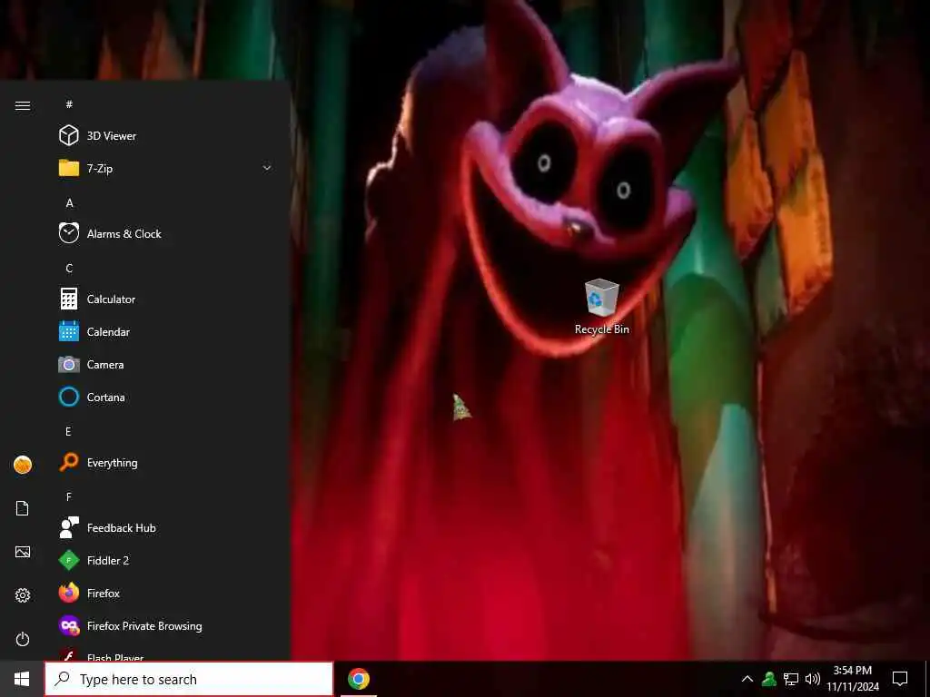Open Settings gear in Start sidebar
The height and width of the screenshot is (697, 930).
tap(23, 595)
